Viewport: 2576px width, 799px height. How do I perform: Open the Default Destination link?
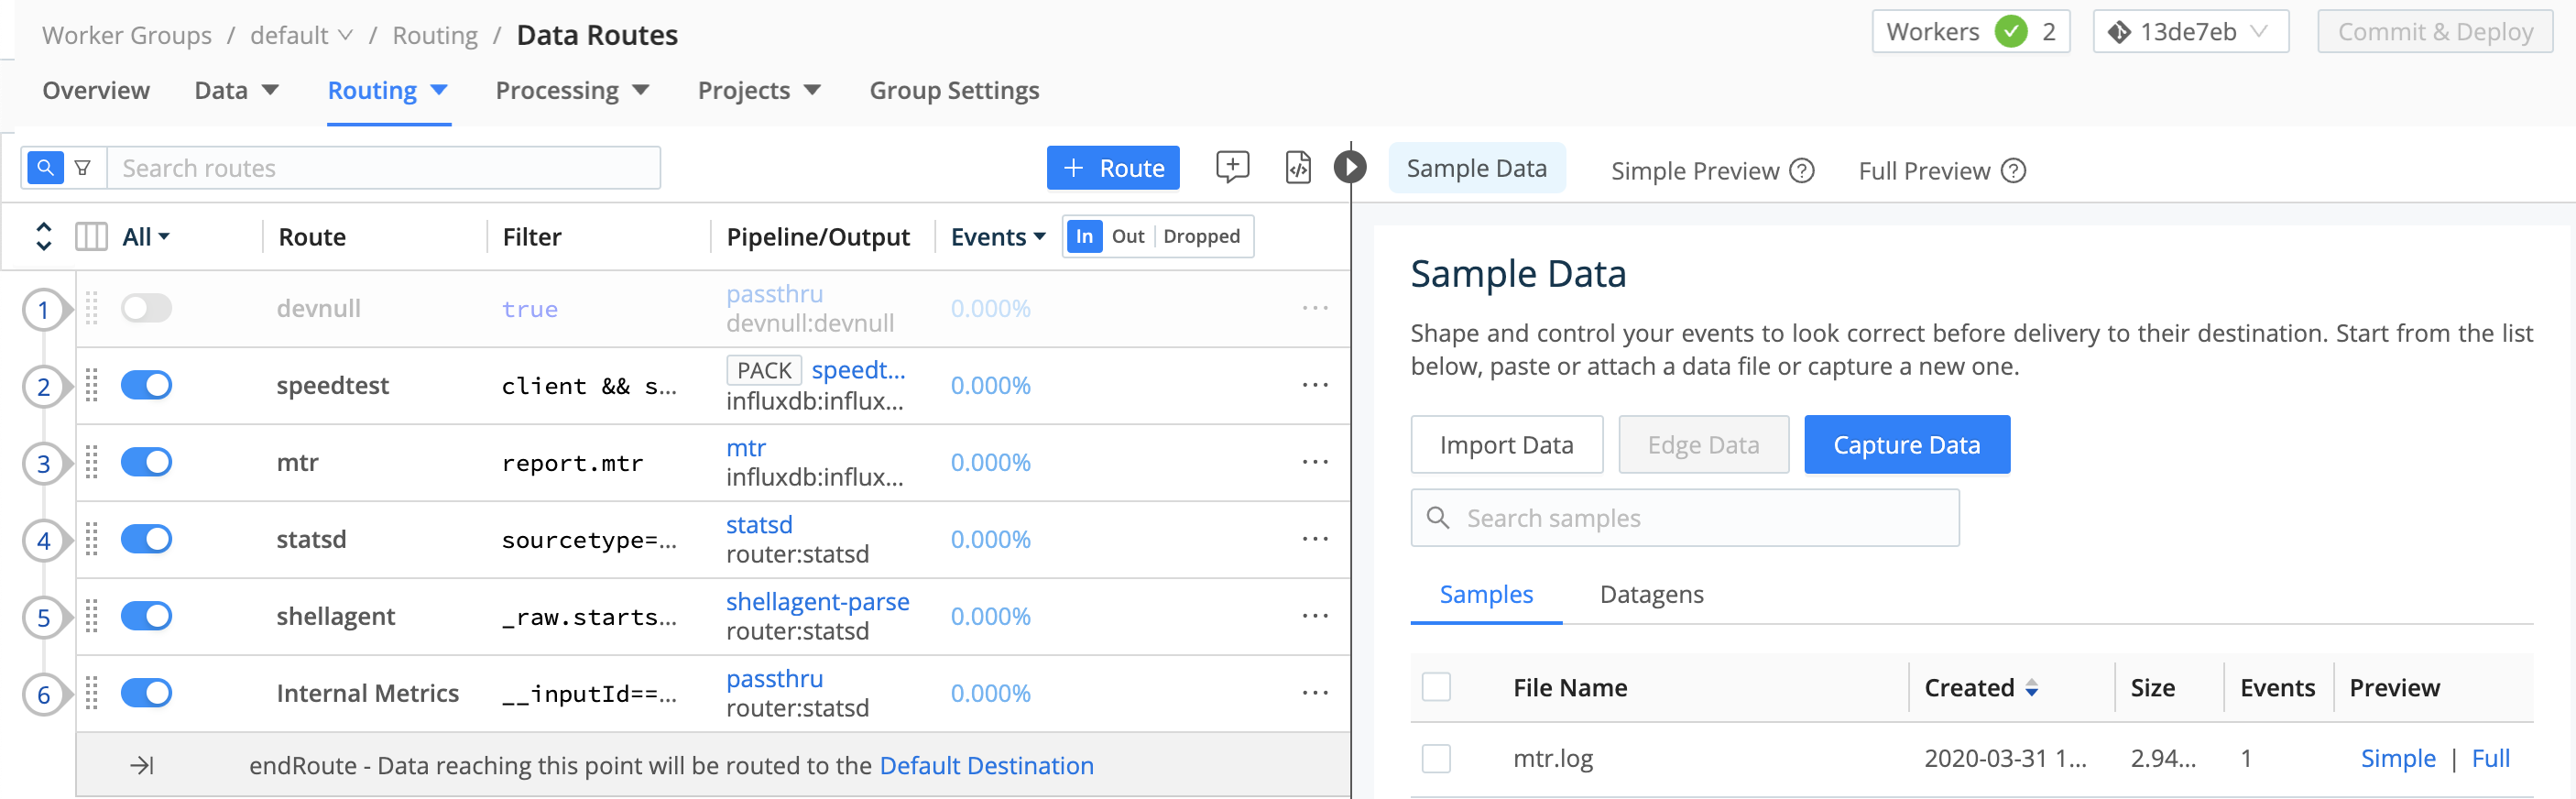coord(986,765)
